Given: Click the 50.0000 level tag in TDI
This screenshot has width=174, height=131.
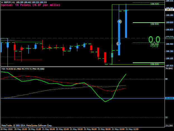Looking at the screenshot, I should pos(169,98).
